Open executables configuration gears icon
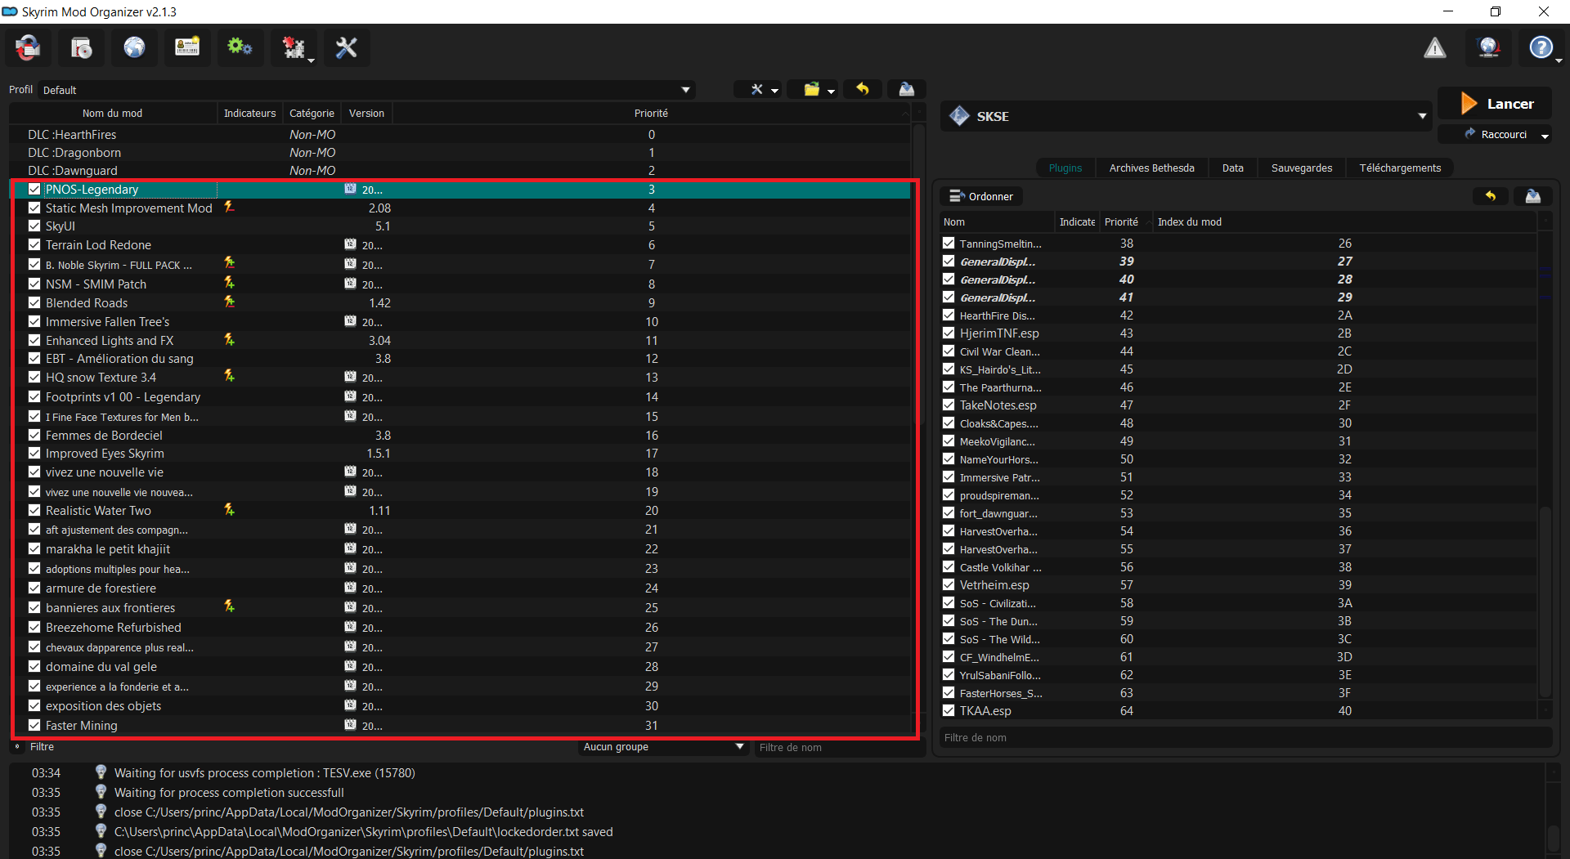The width and height of the screenshot is (1570, 859). [x=240, y=48]
